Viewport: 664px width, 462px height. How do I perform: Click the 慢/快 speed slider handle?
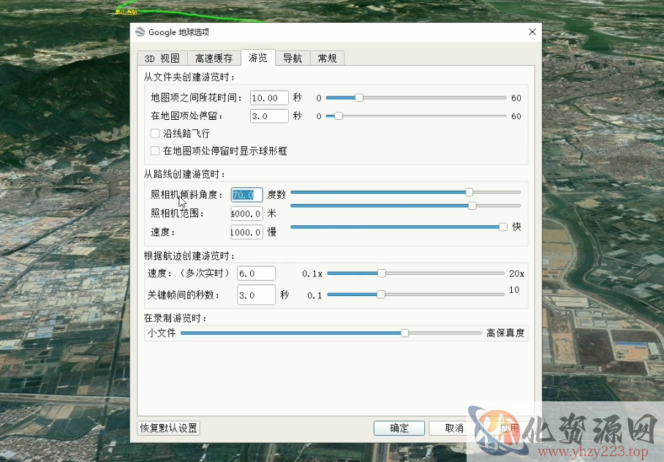pyautogui.click(x=503, y=227)
